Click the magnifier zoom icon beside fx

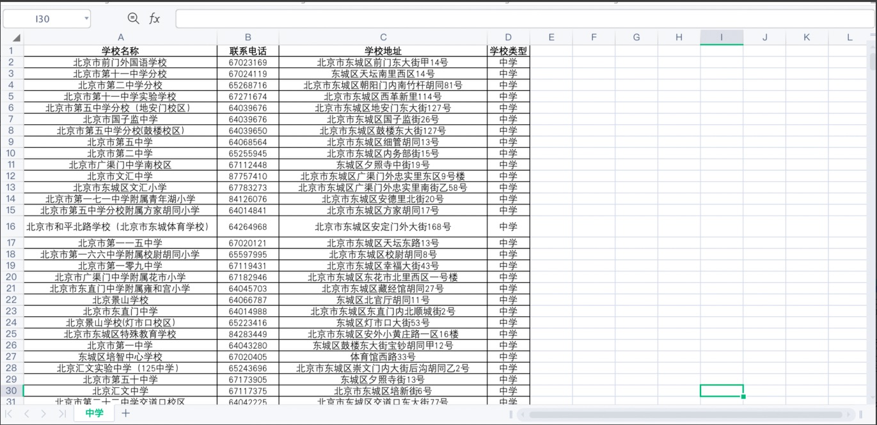click(x=133, y=19)
